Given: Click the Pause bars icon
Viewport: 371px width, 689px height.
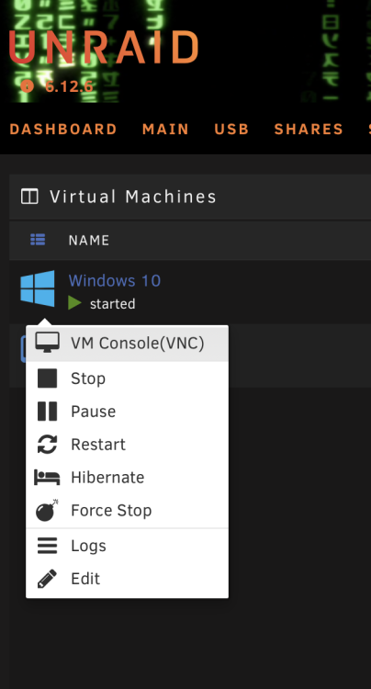Looking at the screenshot, I should (x=47, y=412).
